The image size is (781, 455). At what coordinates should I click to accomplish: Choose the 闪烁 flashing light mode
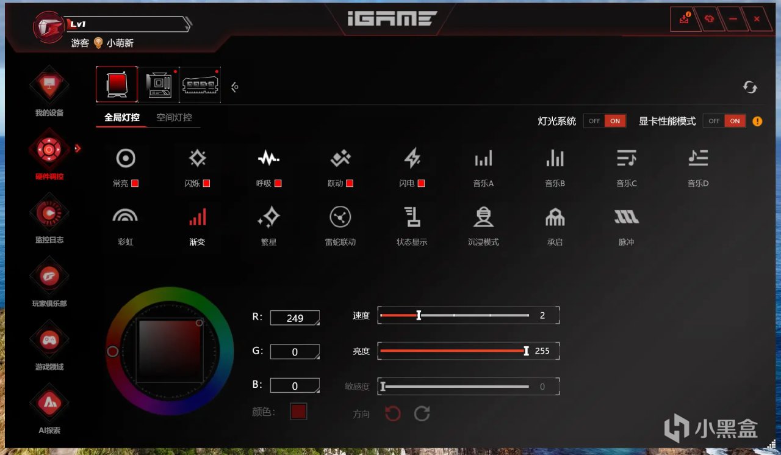(x=197, y=159)
